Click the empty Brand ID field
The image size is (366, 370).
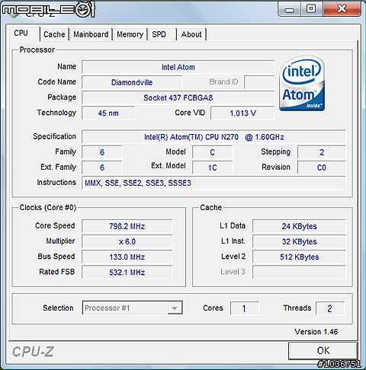coord(259,82)
